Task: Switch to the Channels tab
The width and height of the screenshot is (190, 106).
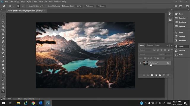Action: pos(150,45)
